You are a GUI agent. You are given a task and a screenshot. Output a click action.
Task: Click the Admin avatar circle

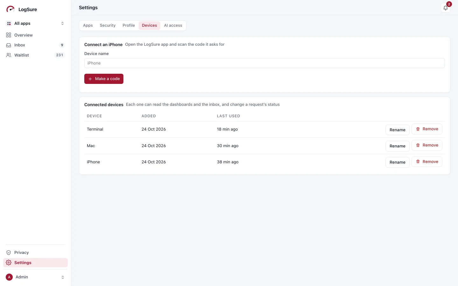tap(9, 277)
